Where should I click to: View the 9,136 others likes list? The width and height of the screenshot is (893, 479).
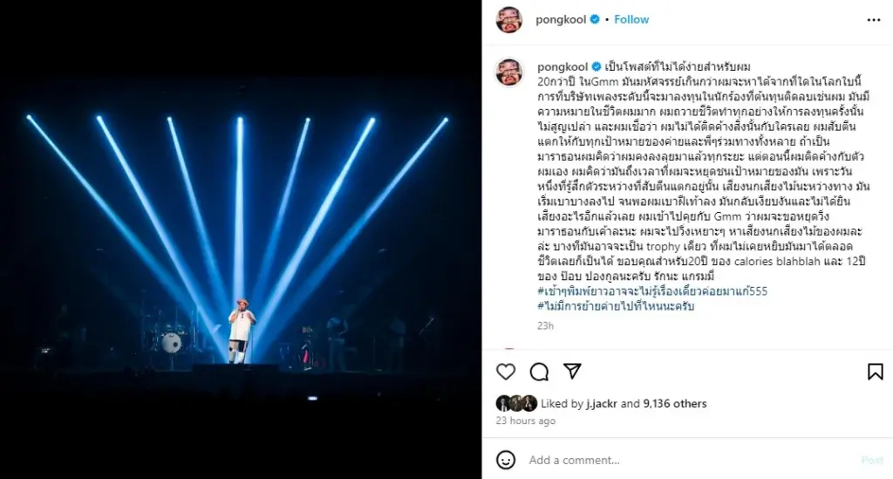675,403
